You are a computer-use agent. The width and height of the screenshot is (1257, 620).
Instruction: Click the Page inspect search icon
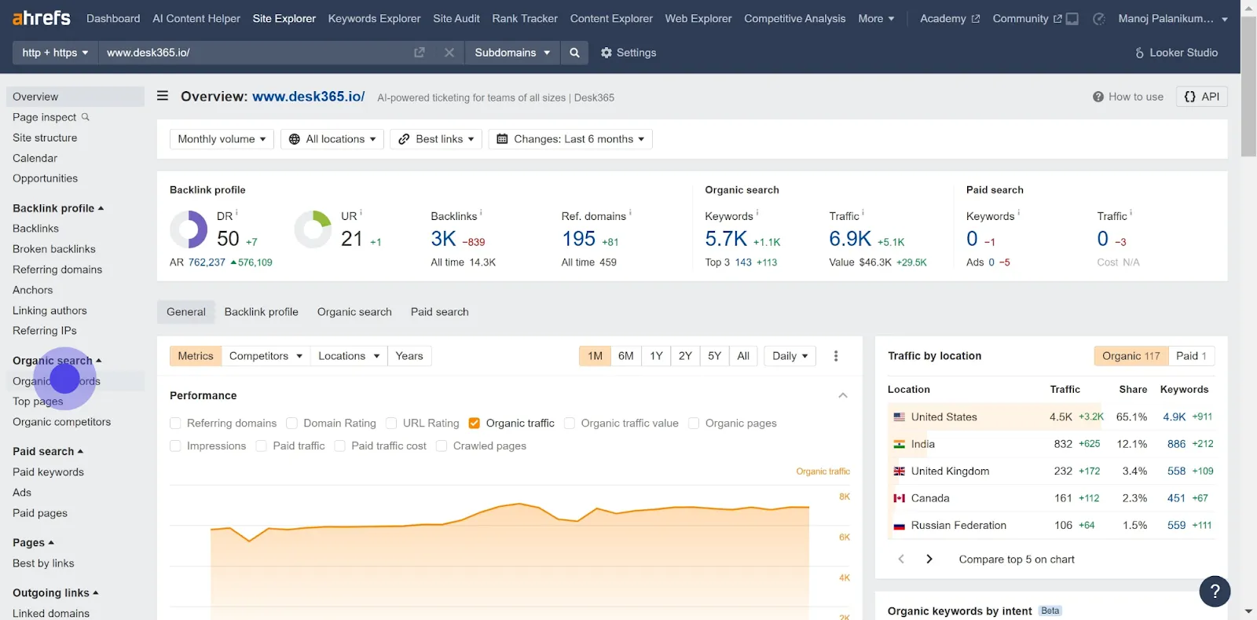pos(86,117)
